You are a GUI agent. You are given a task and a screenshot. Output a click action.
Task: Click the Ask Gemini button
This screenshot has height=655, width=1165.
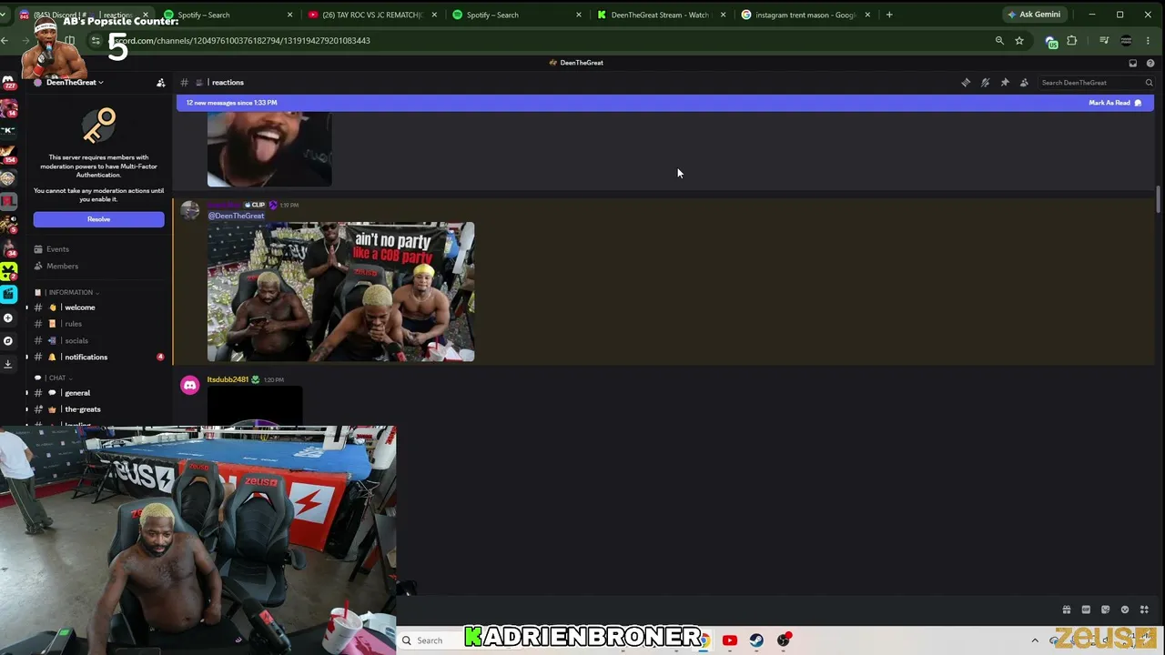point(1034,15)
